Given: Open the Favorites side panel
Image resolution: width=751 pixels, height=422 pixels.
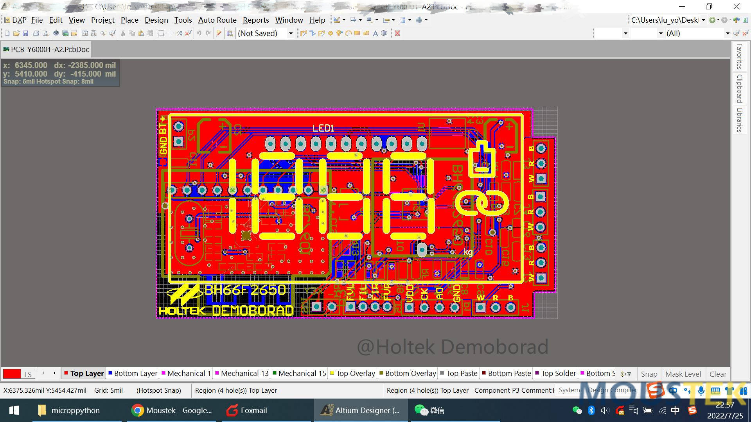Looking at the screenshot, I should coord(739,57).
